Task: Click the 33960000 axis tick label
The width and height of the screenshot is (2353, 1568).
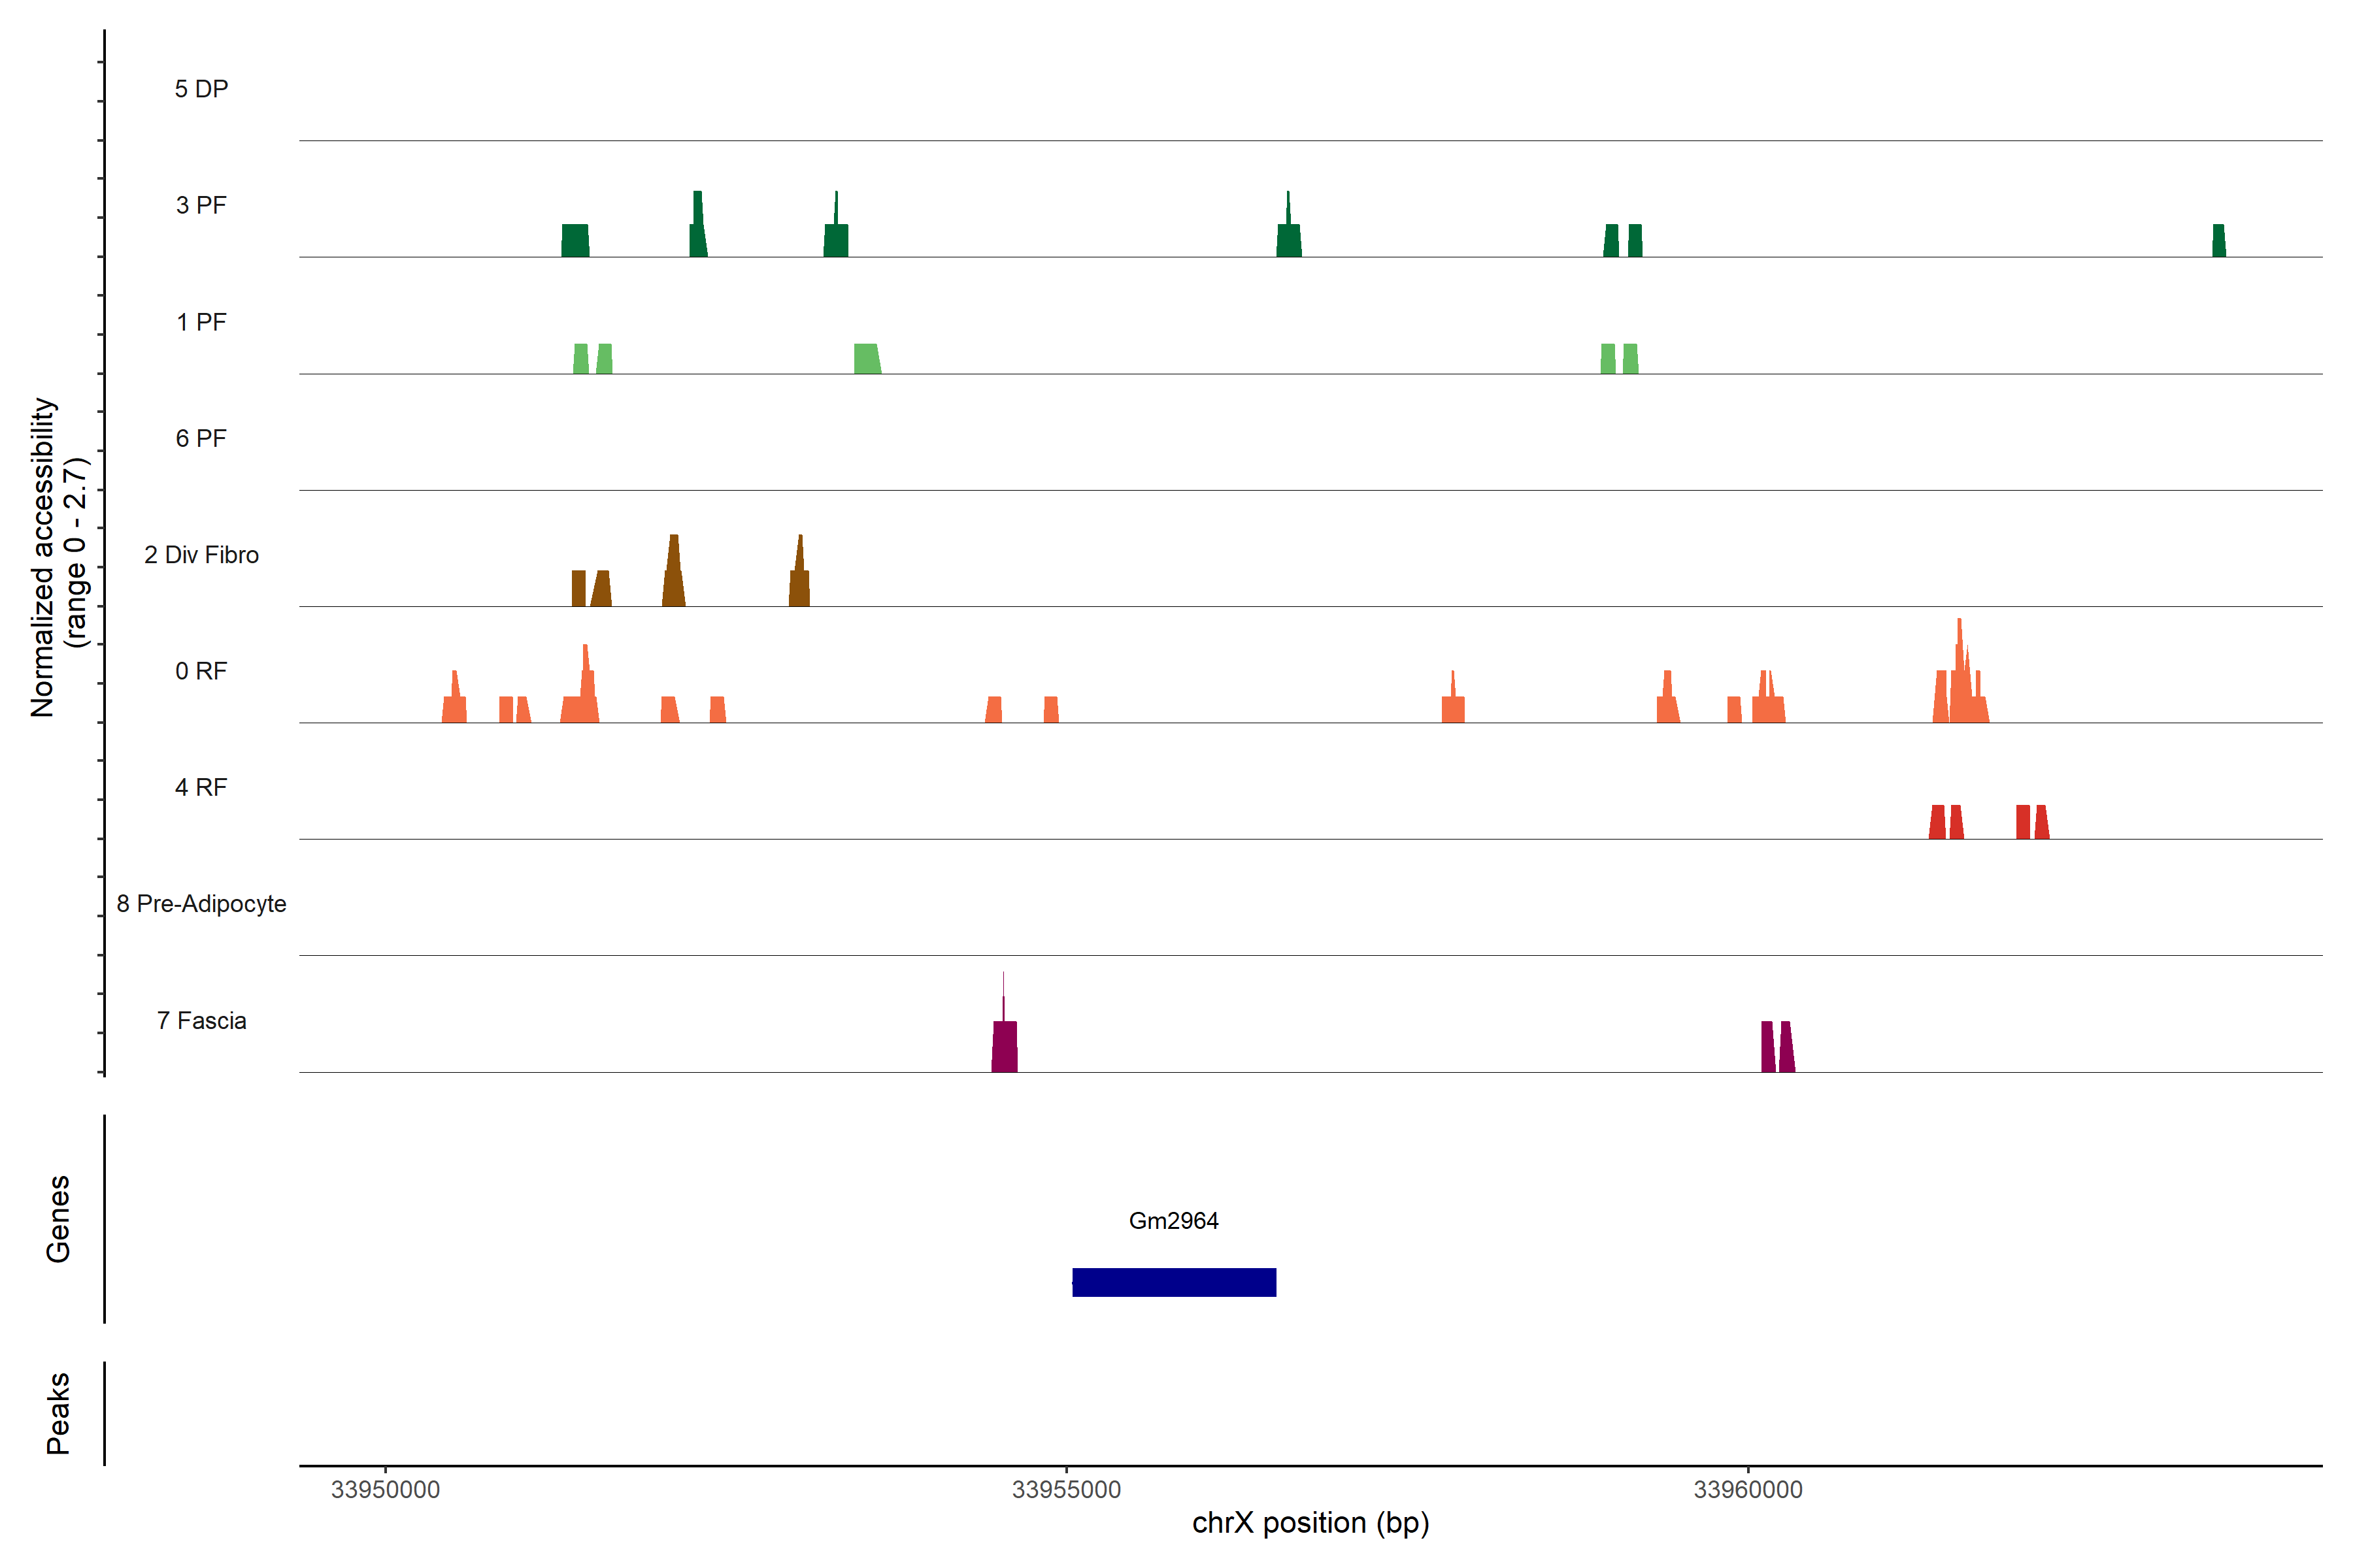Action: pyautogui.click(x=1748, y=1489)
